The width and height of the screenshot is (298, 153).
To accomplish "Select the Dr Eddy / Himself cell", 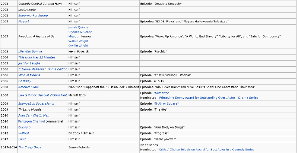I will click(104, 133).
